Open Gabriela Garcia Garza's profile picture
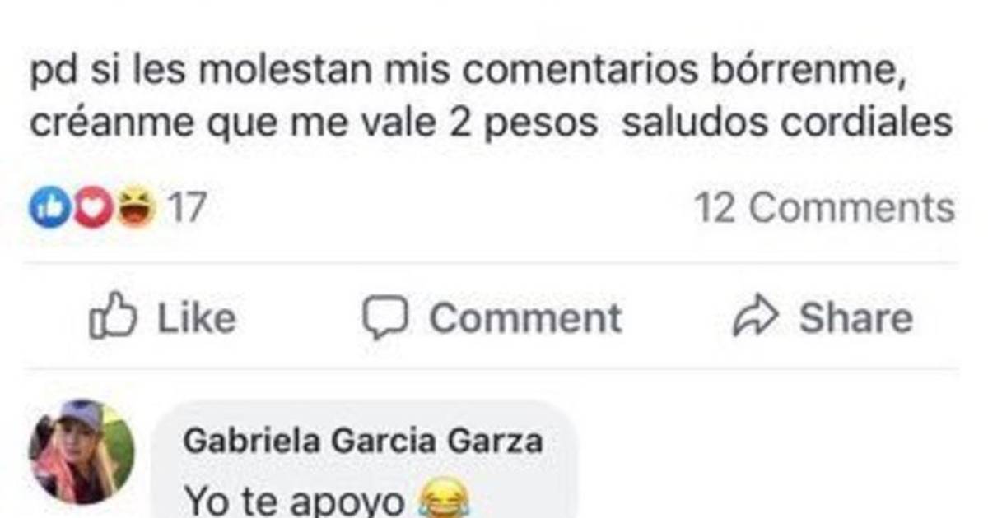The width and height of the screenshot is (988, 518). (x=82, y=451)
